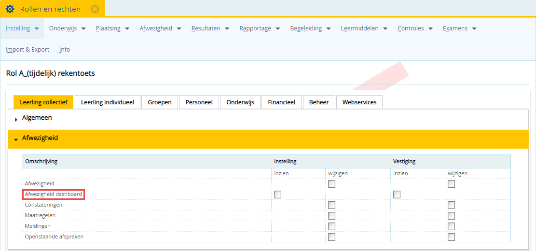Click the Vestiging column header
Viewport: 536px width, 251px height.
[x=404, y=161]
